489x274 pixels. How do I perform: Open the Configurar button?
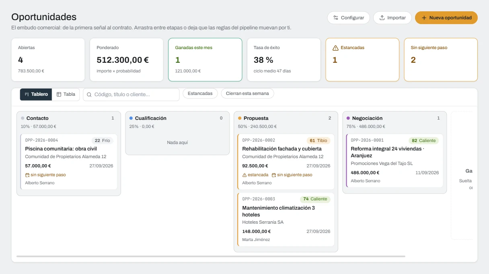pyautogui.click(x=349, y=18)
